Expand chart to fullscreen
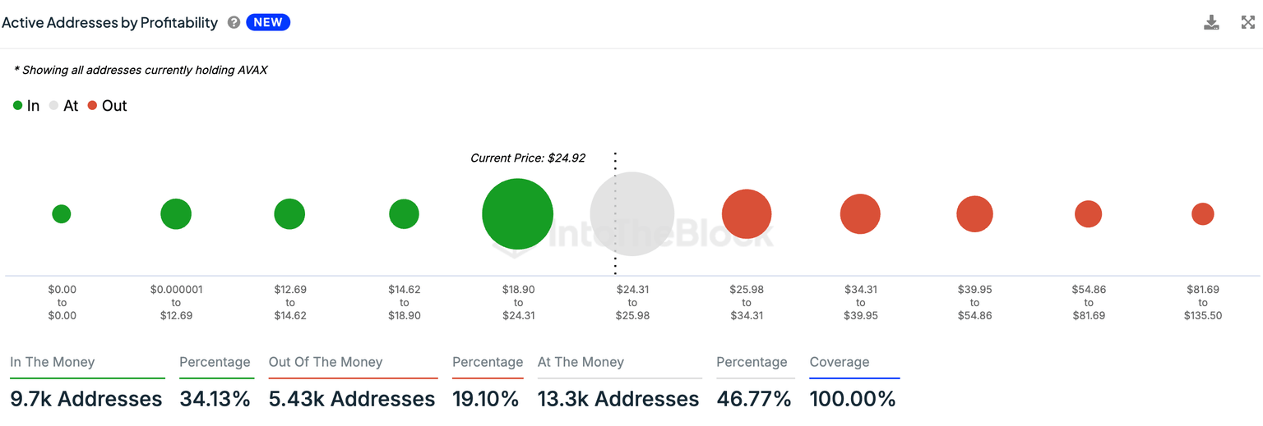 [1247, 22]
